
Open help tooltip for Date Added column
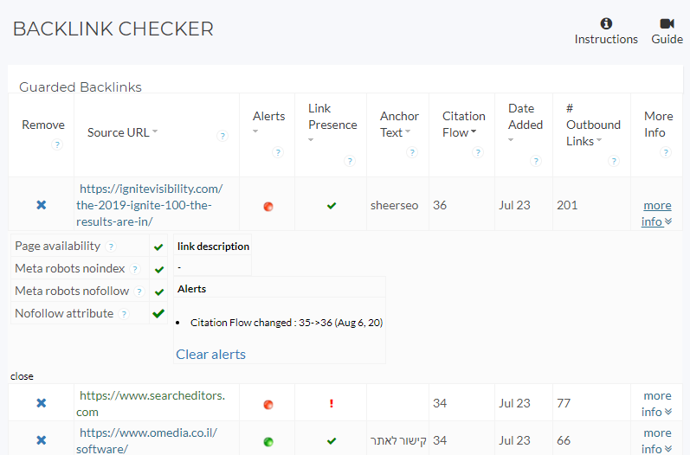pos(536,161)
